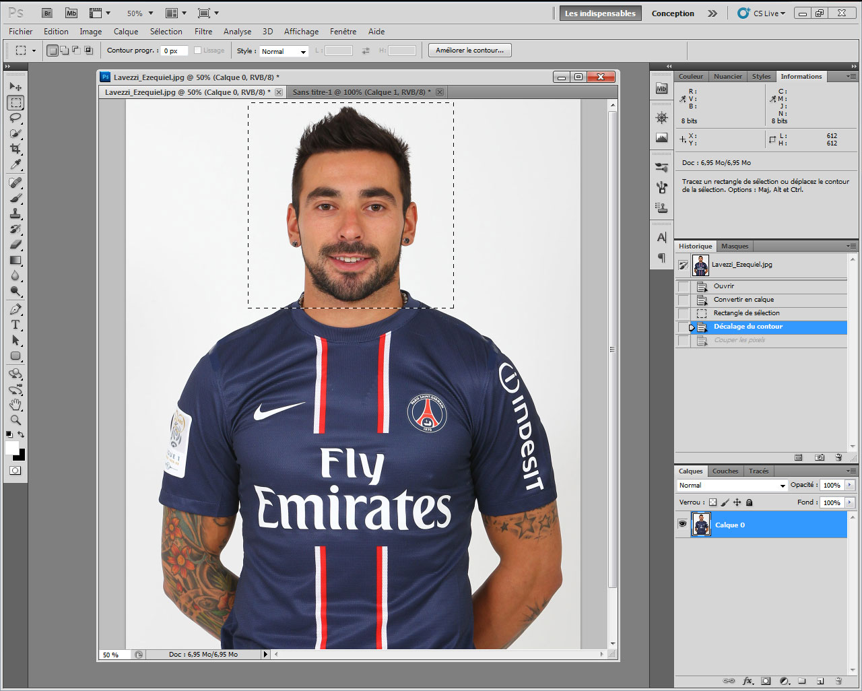Image resolution: width=862 pixels, height=691 pixels.
Task: Click the Calque 0 layer thumbnail
Action: [701, 525]
